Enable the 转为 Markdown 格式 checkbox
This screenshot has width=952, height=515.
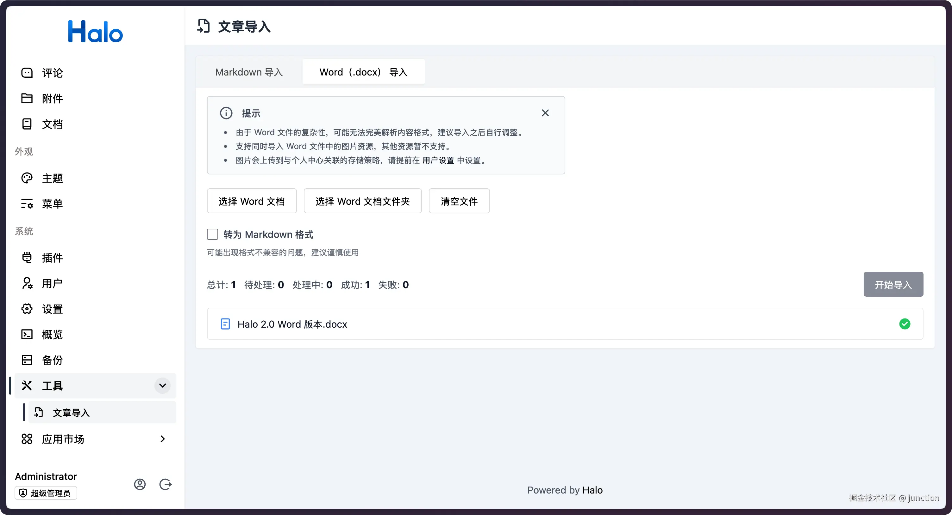pos(212,234)
